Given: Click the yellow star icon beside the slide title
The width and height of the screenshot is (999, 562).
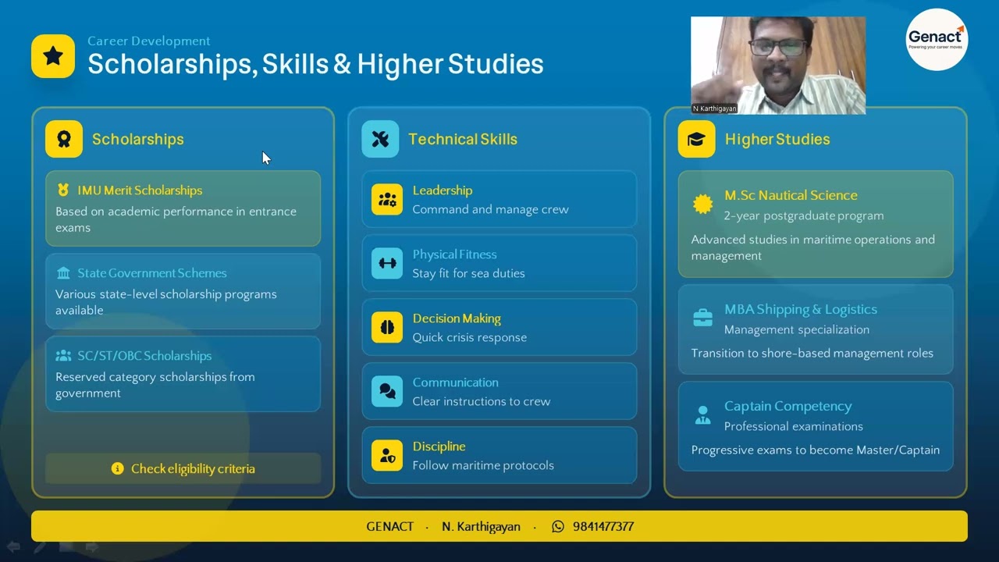Looking at the screenshot, I should coord(53,56).
